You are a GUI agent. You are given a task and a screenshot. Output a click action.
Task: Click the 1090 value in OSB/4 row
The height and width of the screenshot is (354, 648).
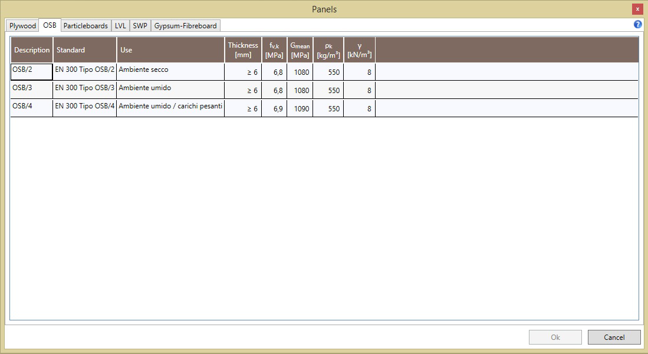coord(300,108)
